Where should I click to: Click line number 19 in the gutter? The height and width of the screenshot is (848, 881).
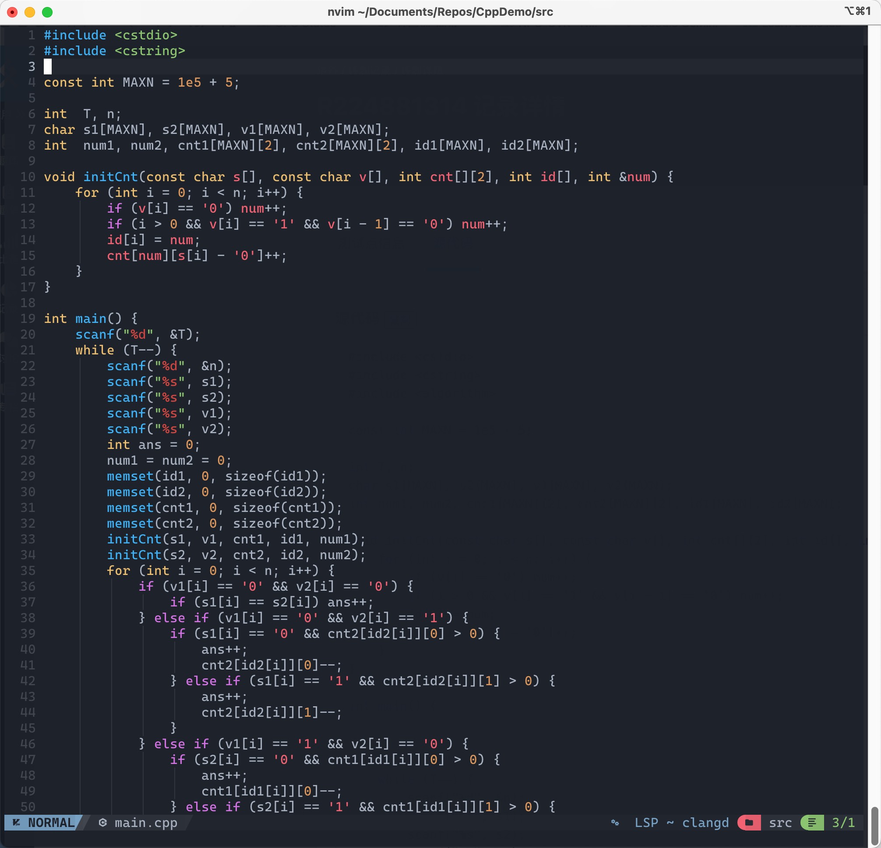tap(28, 319)
